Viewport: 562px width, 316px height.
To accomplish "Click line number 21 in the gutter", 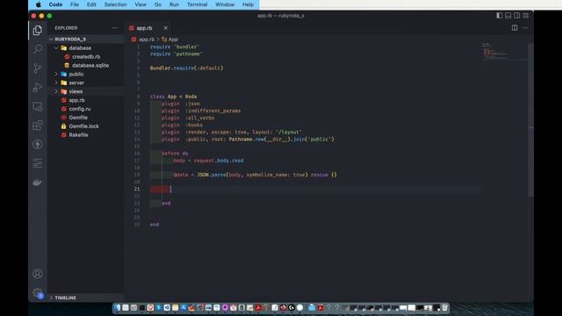I will coord(137,189).
